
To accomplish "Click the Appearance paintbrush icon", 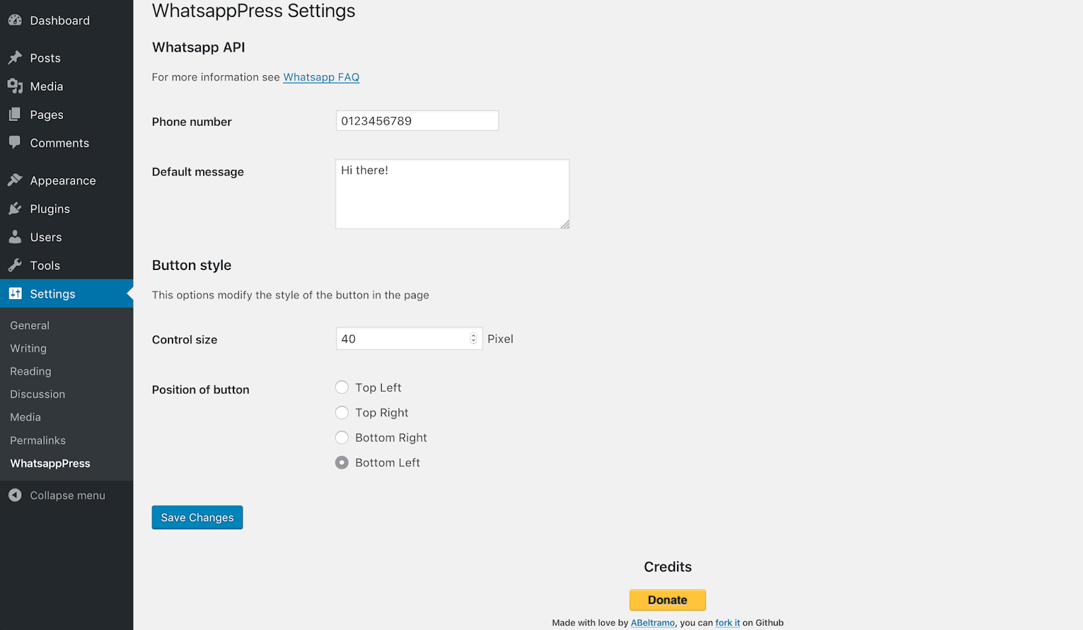I will click(15, 180).
